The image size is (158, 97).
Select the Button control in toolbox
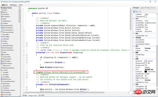tap(4, 12)
